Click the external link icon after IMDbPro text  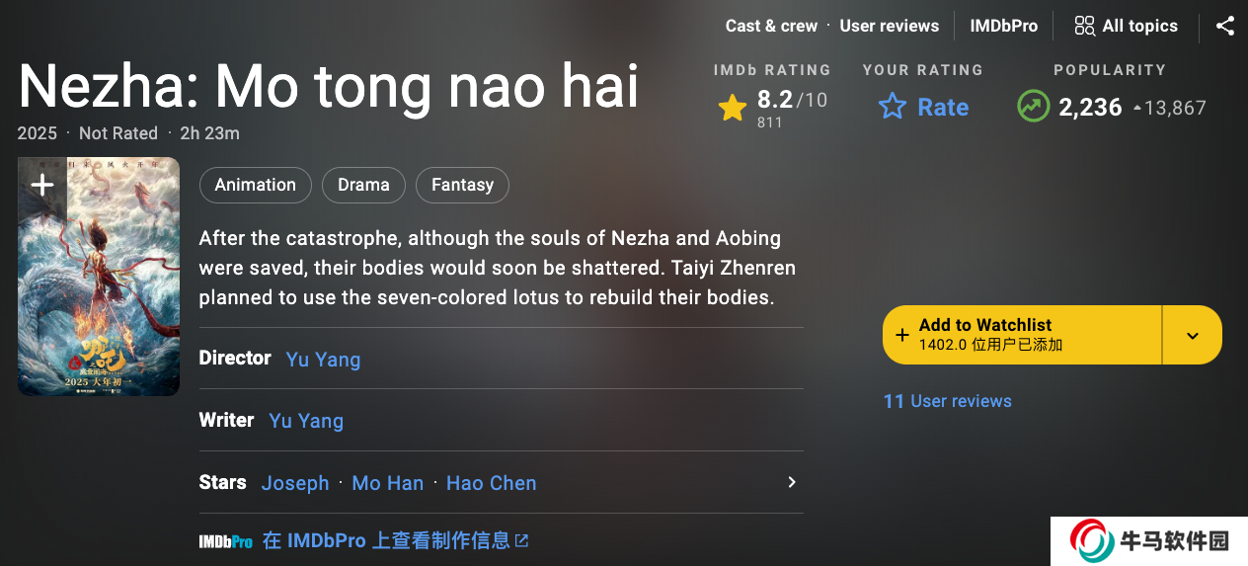(x=522, y=540)
